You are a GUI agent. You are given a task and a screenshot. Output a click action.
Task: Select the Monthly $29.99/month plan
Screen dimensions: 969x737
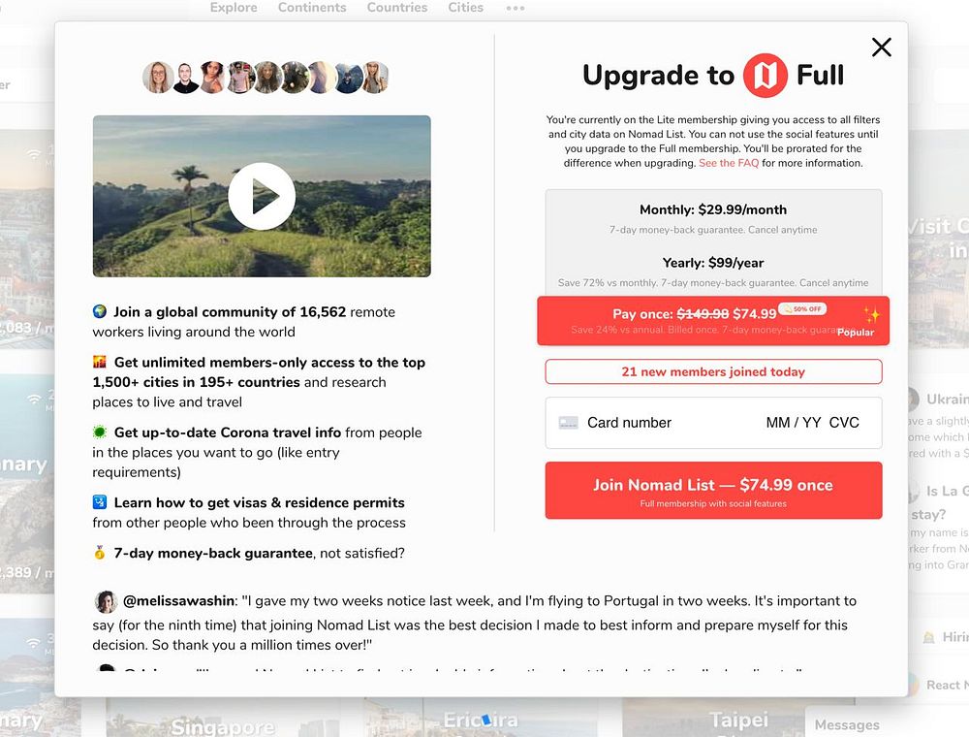pos(713,218)
